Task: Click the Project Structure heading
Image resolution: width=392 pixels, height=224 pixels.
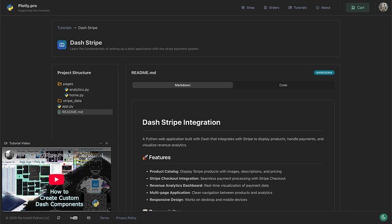Action: pyautogui.click(x=74, y=73)
